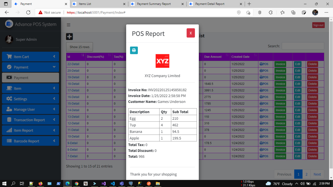Click the print icon in the POS Report dialog

[x=134, y=50]
